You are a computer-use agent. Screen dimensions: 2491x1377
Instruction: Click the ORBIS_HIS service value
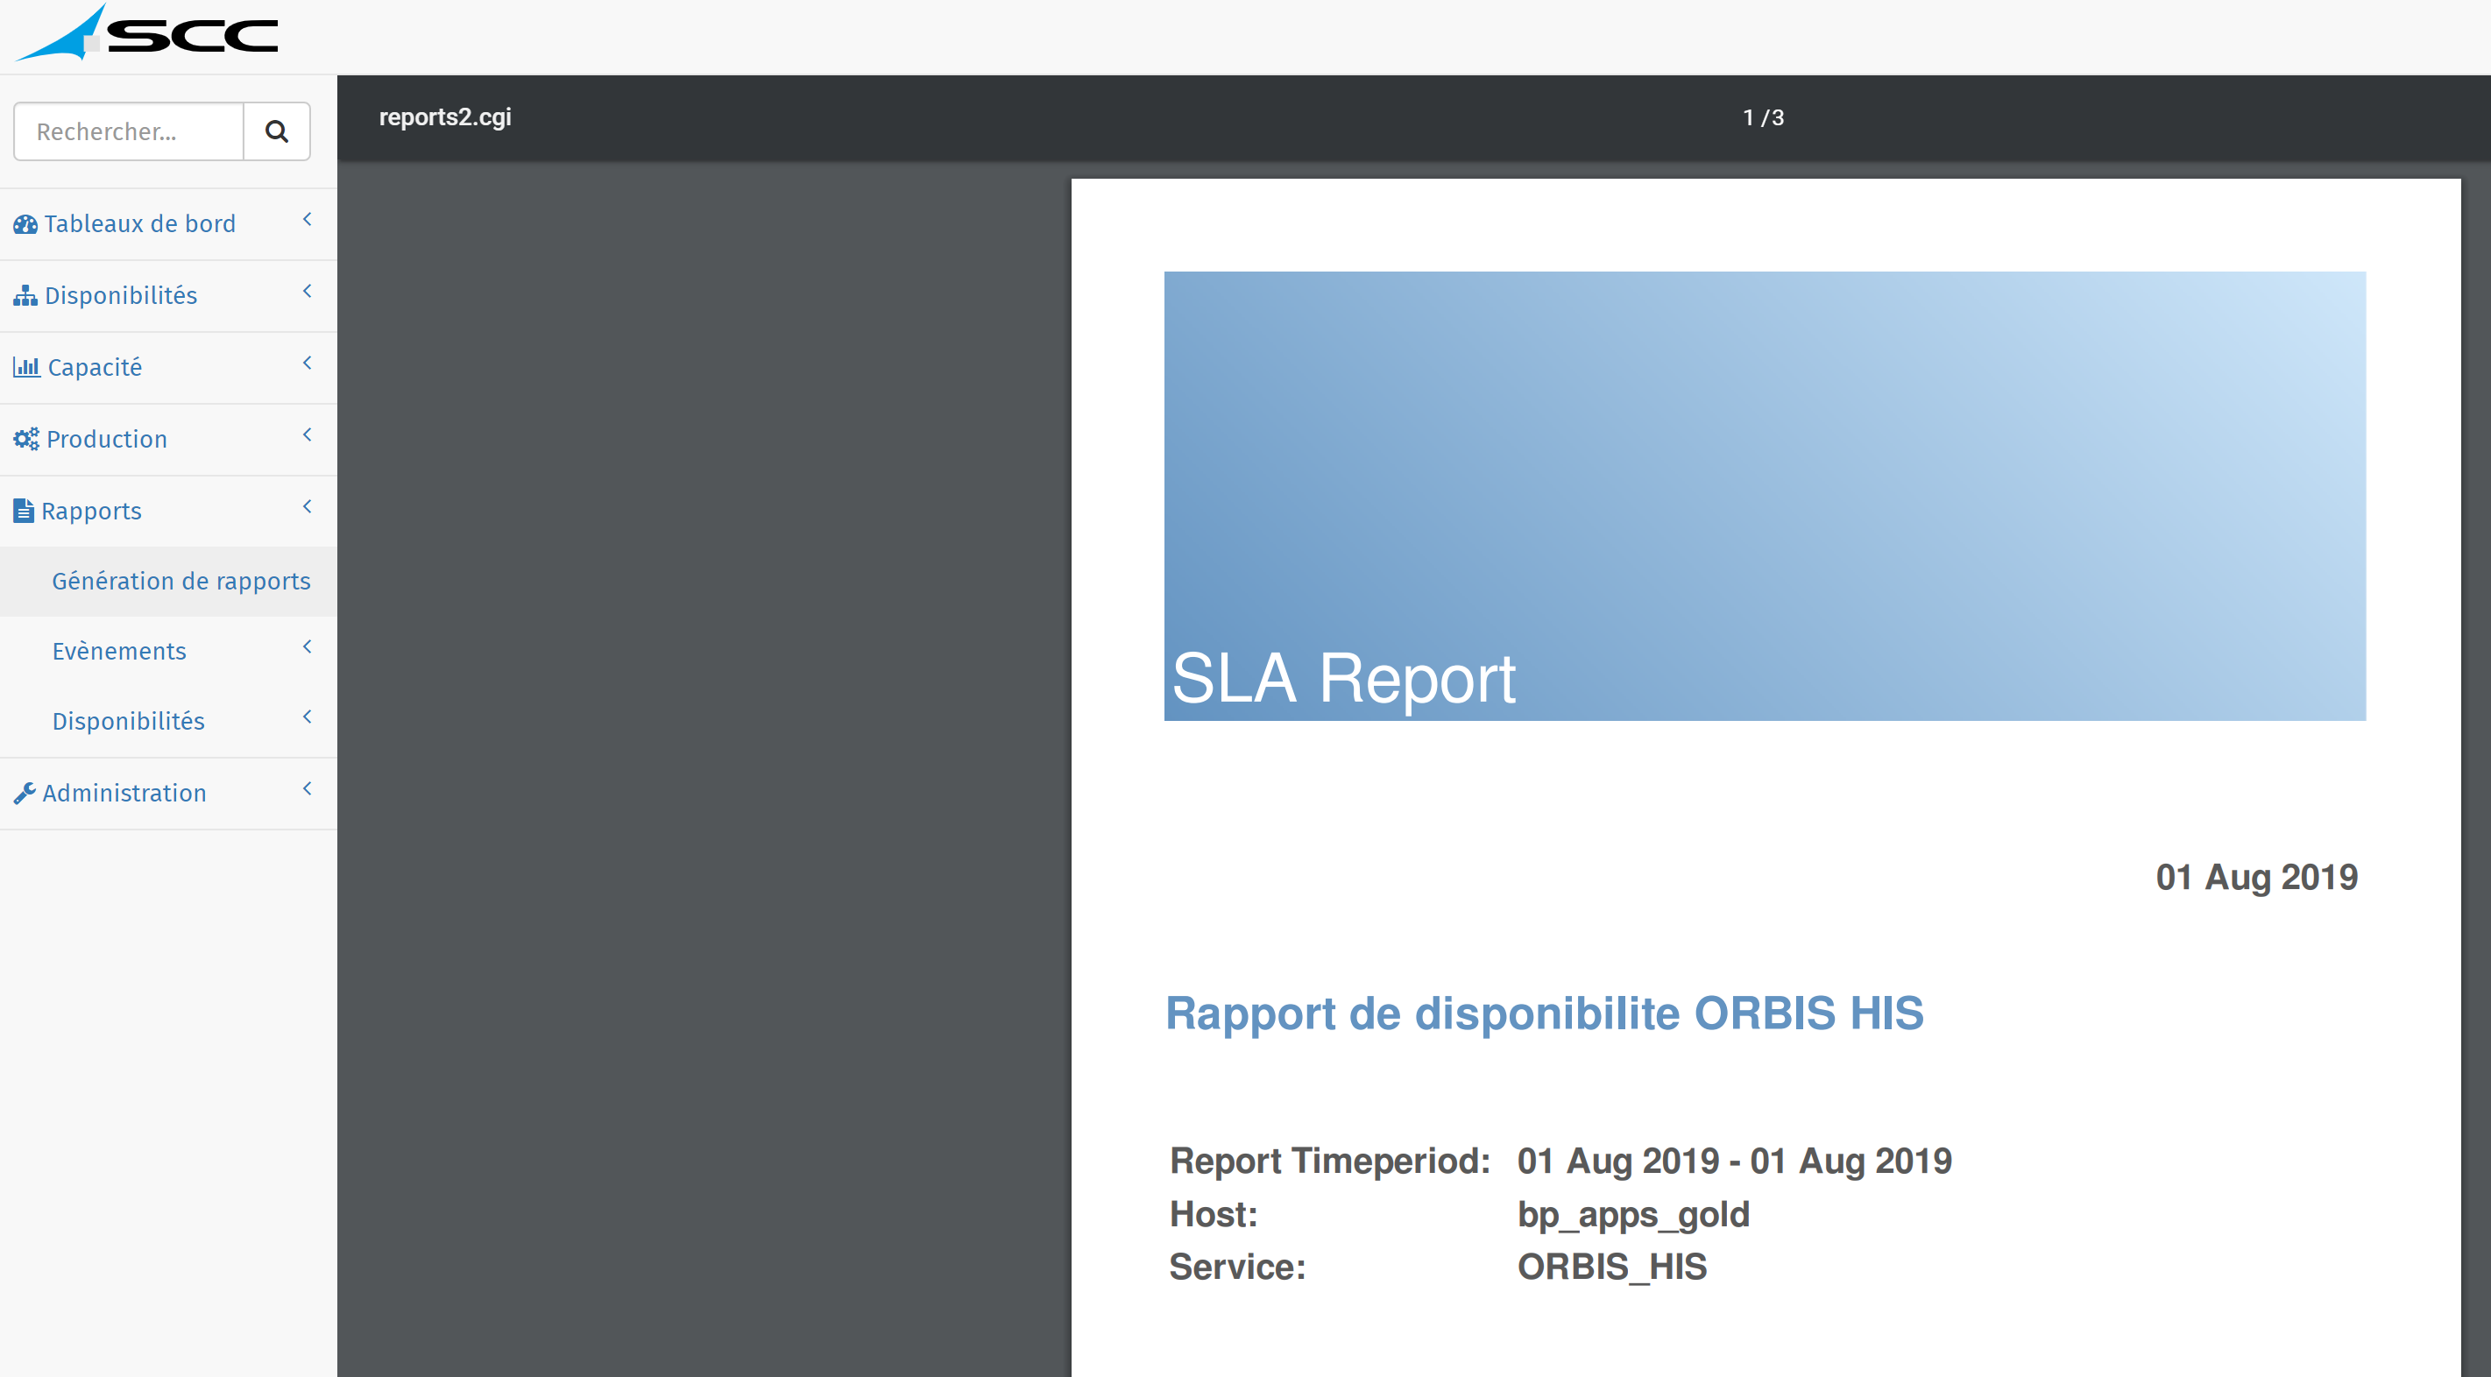(1612, 1267)
